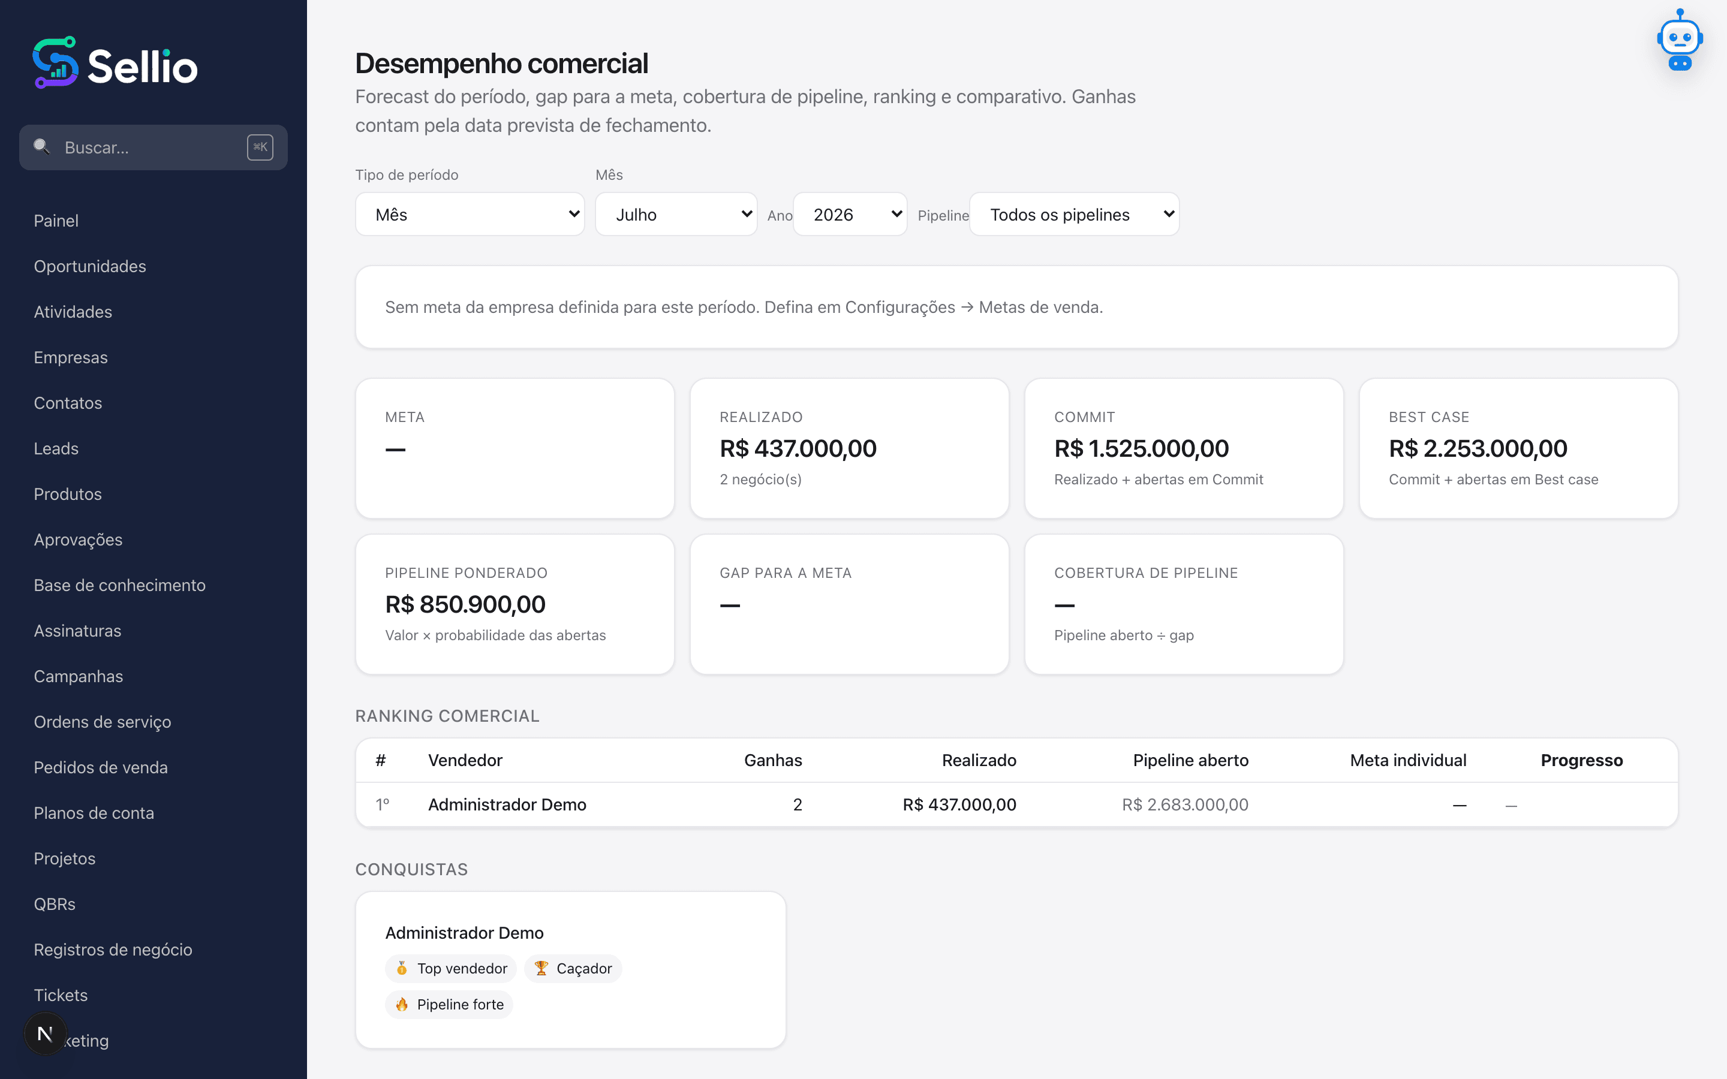Click the Progresso column header

pyautogui.click(x=1581, y=760)
